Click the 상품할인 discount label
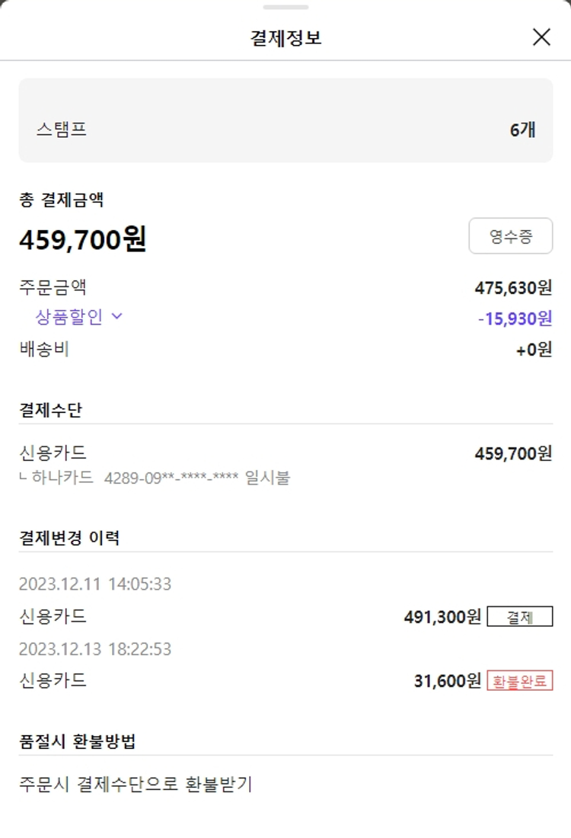 (x=69, y=317)
